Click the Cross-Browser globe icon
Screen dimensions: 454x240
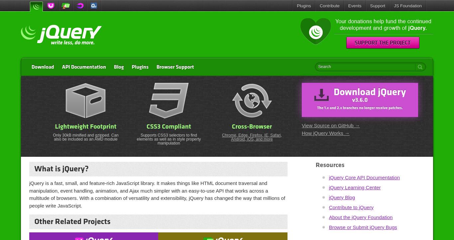click(252, 101)
